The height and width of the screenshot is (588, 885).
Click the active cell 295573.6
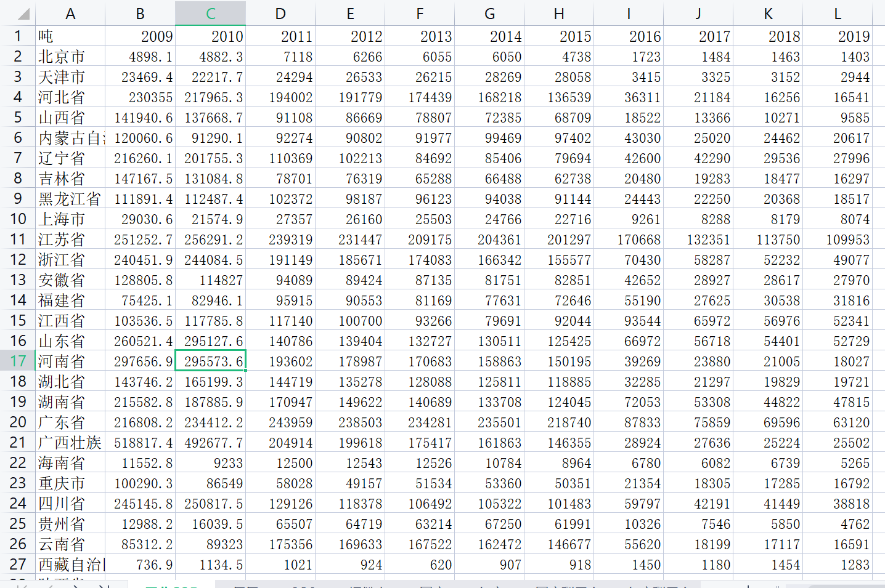(x=211, y=361)
